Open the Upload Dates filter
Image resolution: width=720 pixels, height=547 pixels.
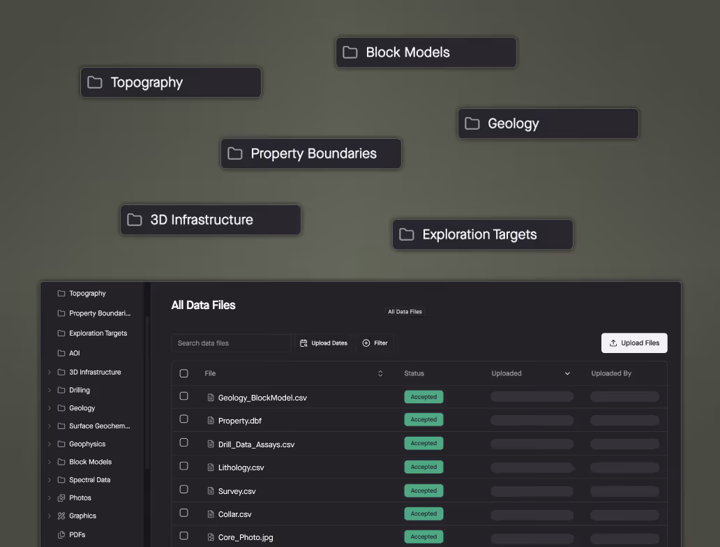(x=324, y=343)
